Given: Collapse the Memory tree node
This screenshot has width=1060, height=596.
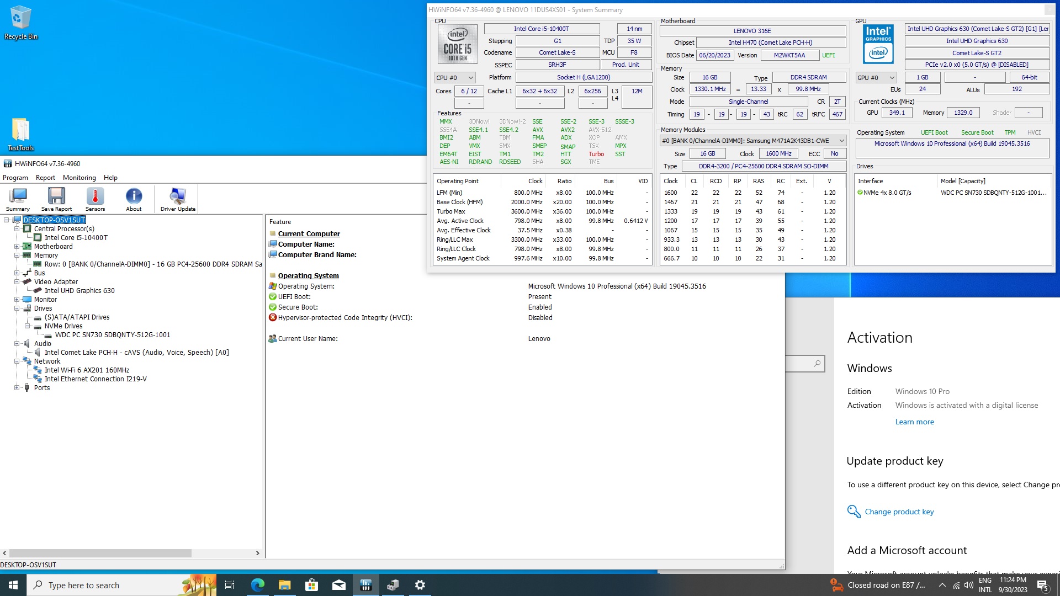Looking at the screenshot, I should tap(17, 256).
